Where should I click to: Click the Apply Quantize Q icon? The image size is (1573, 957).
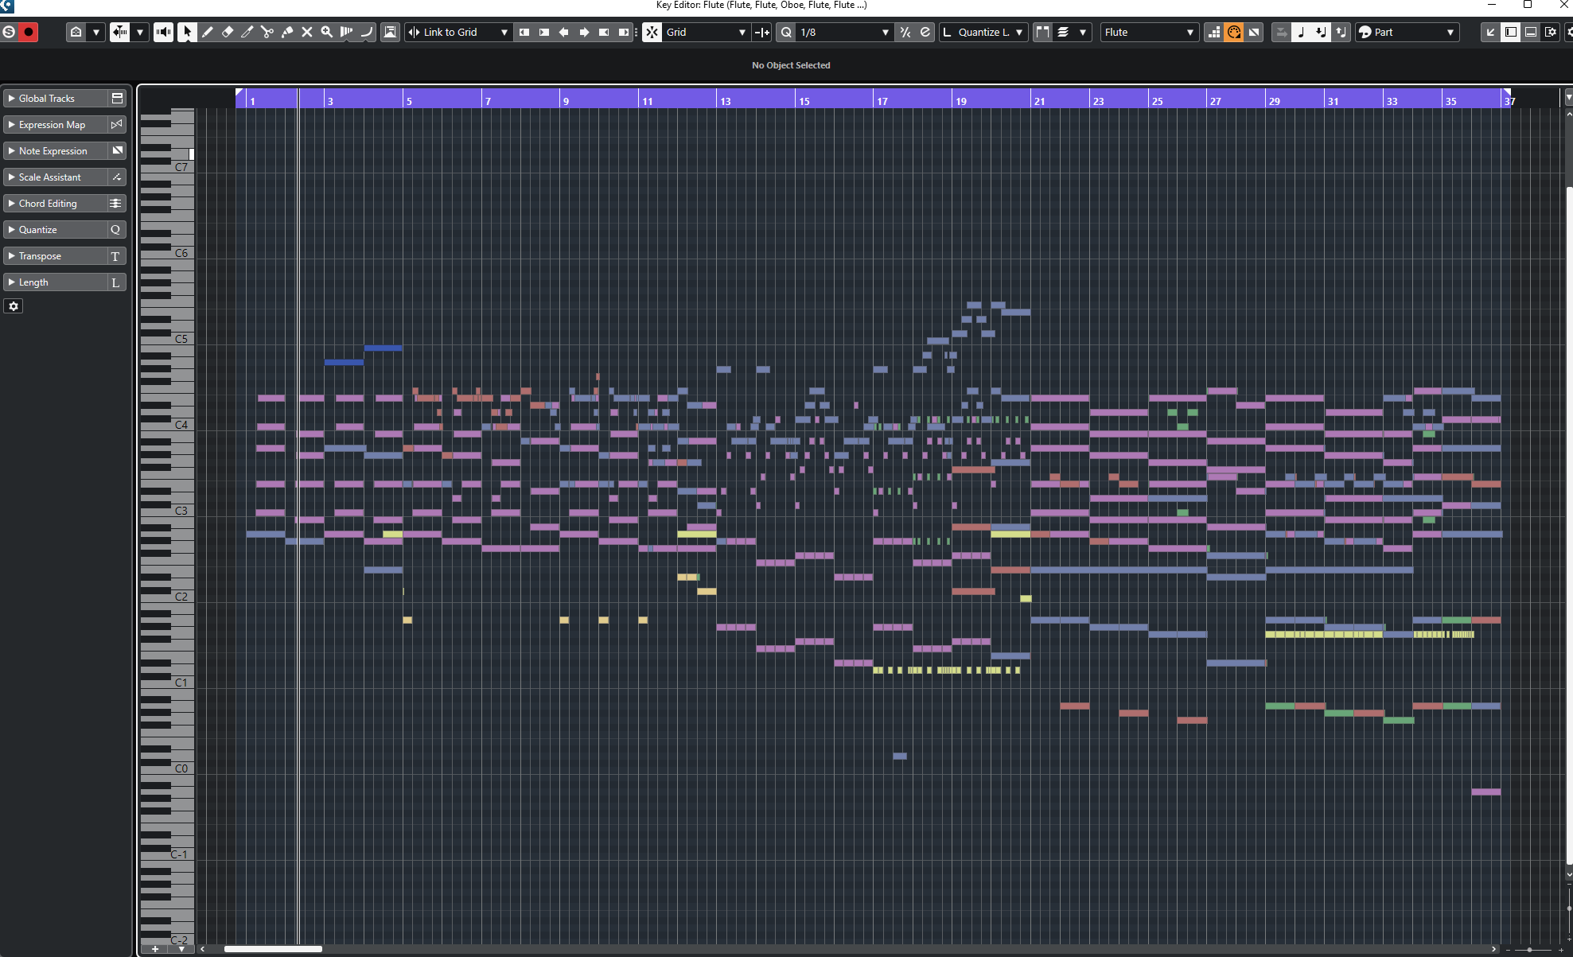[x=786, y=32]
